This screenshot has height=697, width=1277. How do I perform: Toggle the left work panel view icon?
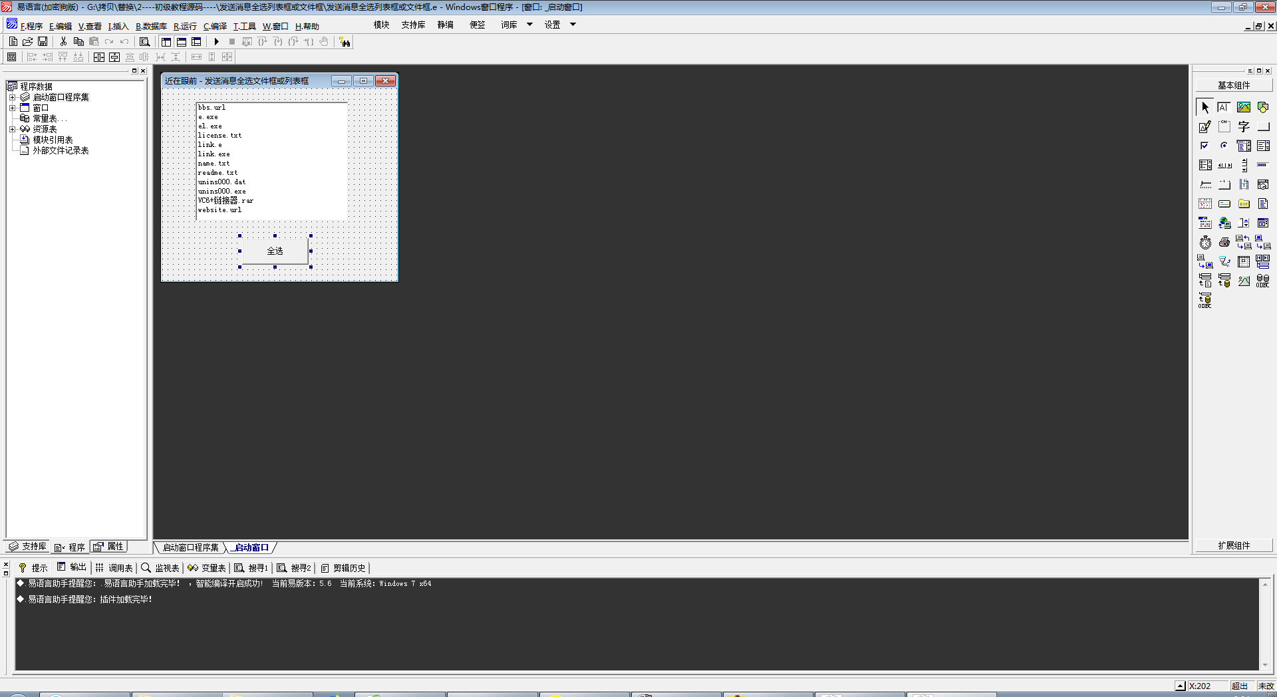tap(166, 42)
